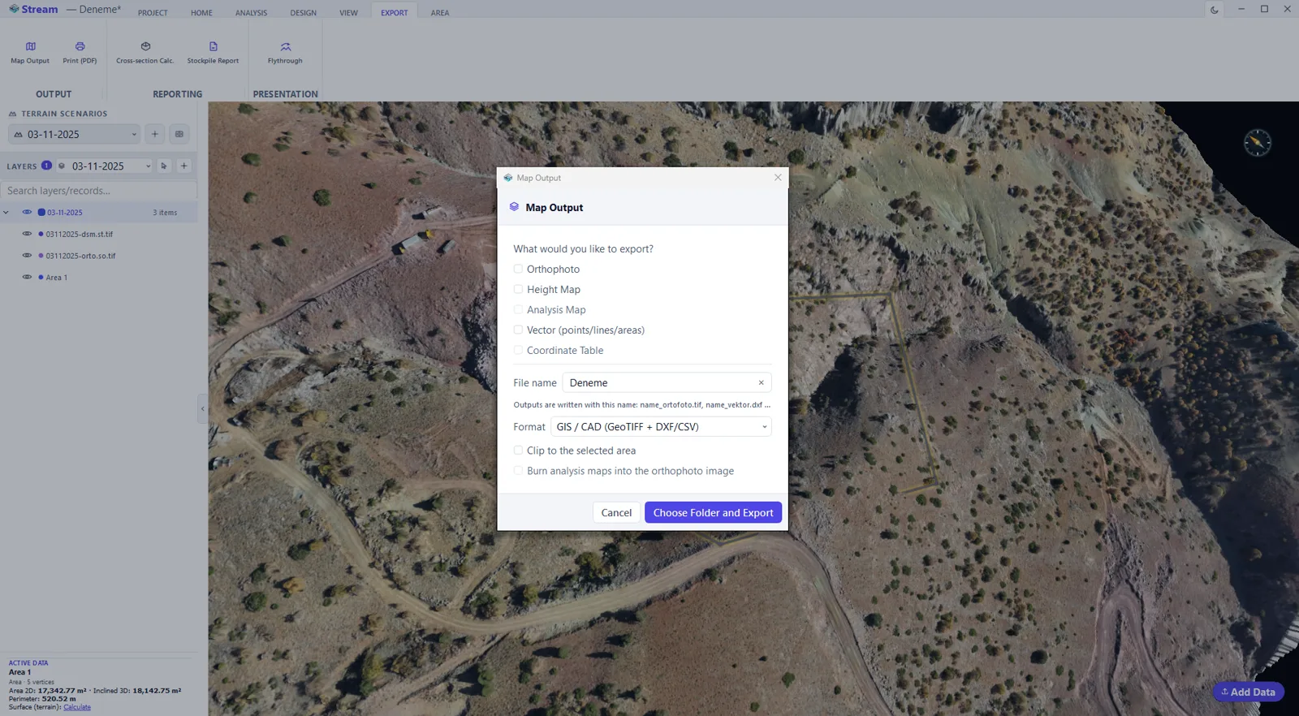Click the Perimeter 520.52 m value
Screen dimensions: 1299x716
pyautogui.click(x=58, y=699)
